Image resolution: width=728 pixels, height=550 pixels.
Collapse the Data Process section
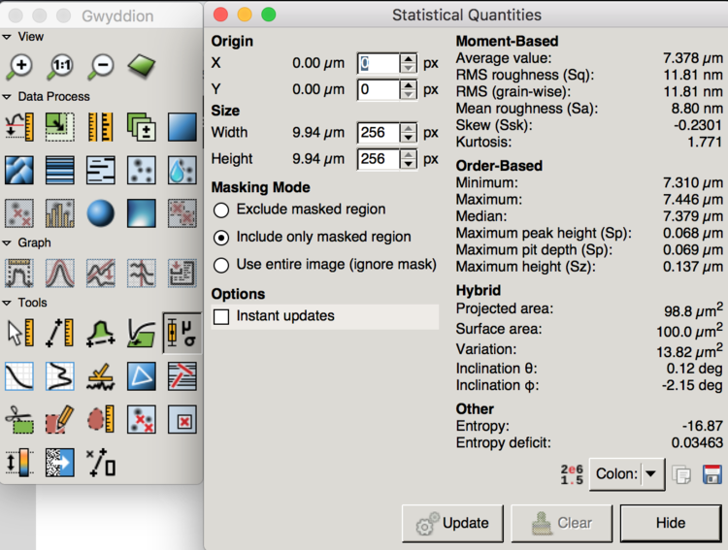coord(8,97)
